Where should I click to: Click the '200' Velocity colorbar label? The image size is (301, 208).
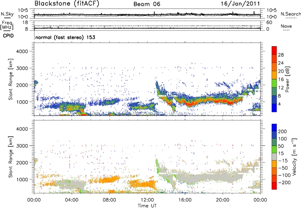click(x=283, y=131)
